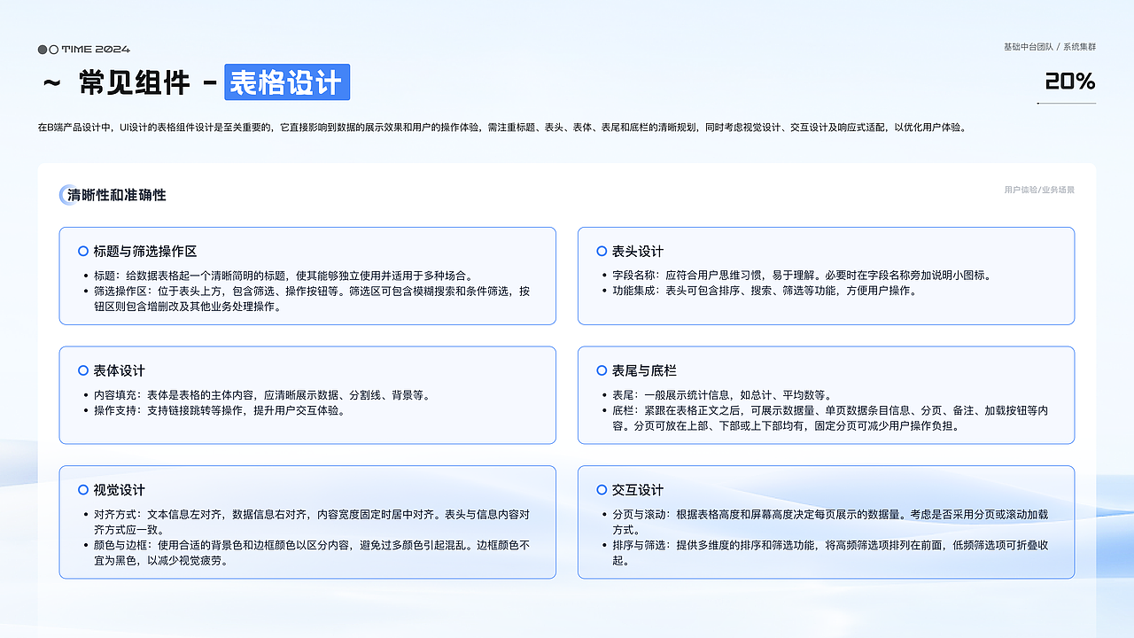Click the bullet starting 底栏：紧跟在表格正文之后
Image resolution: width=1134 pixels, height=638 pixels.
click(x=825, y=418)
